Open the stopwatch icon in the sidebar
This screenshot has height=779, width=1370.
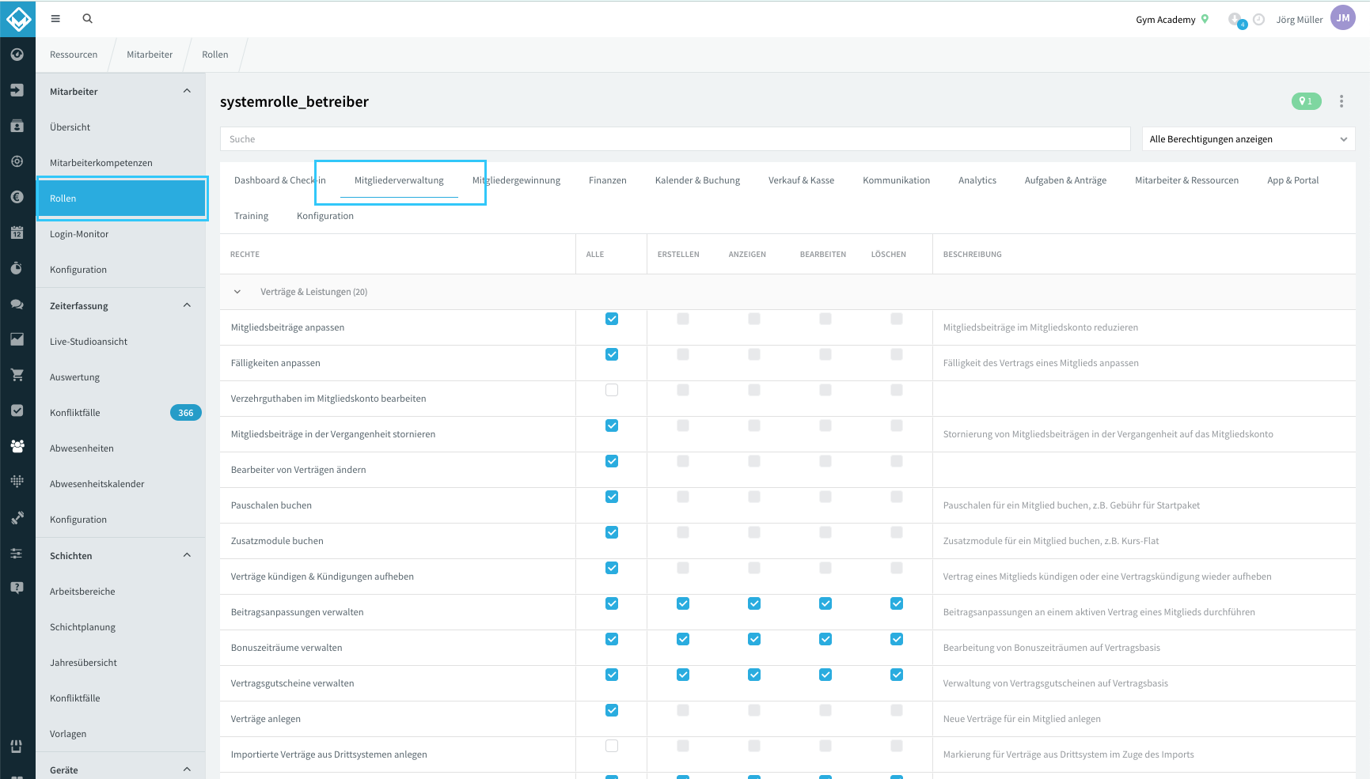(x=17, y=268)
